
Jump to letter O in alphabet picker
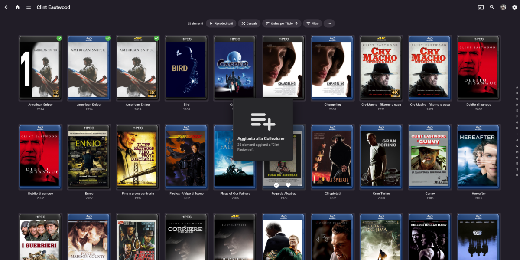coord(517,158)
